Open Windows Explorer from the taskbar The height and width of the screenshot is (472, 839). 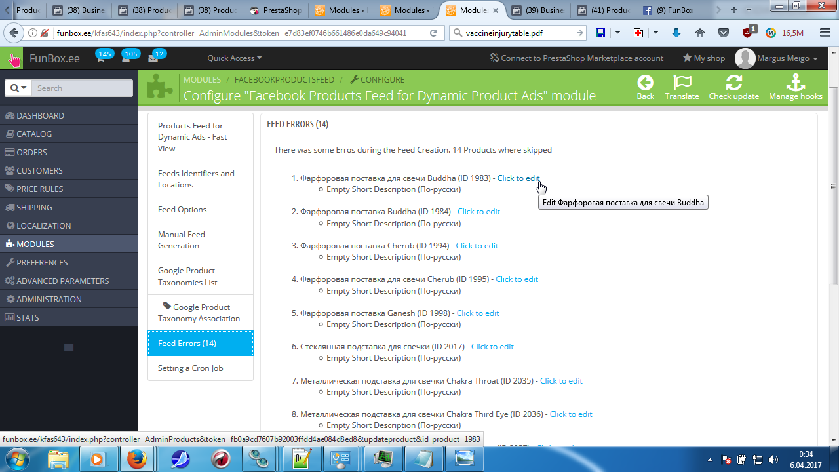(x=58, y=458)
